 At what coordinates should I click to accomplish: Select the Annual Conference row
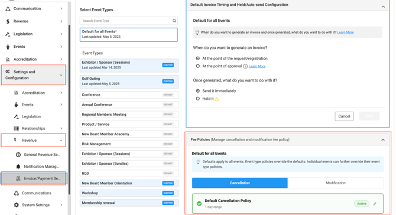129,105
